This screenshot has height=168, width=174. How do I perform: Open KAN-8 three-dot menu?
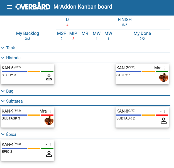[x=165, y=111]
